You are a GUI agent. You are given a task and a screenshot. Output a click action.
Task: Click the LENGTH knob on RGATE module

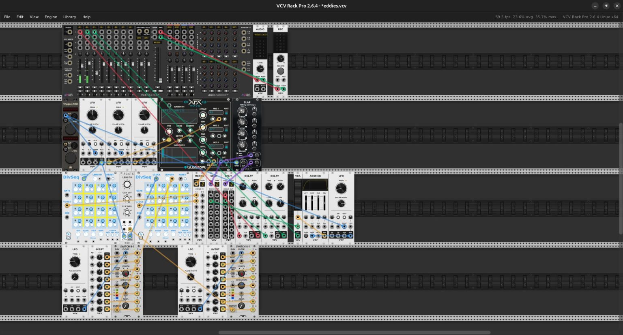(127, 184)
